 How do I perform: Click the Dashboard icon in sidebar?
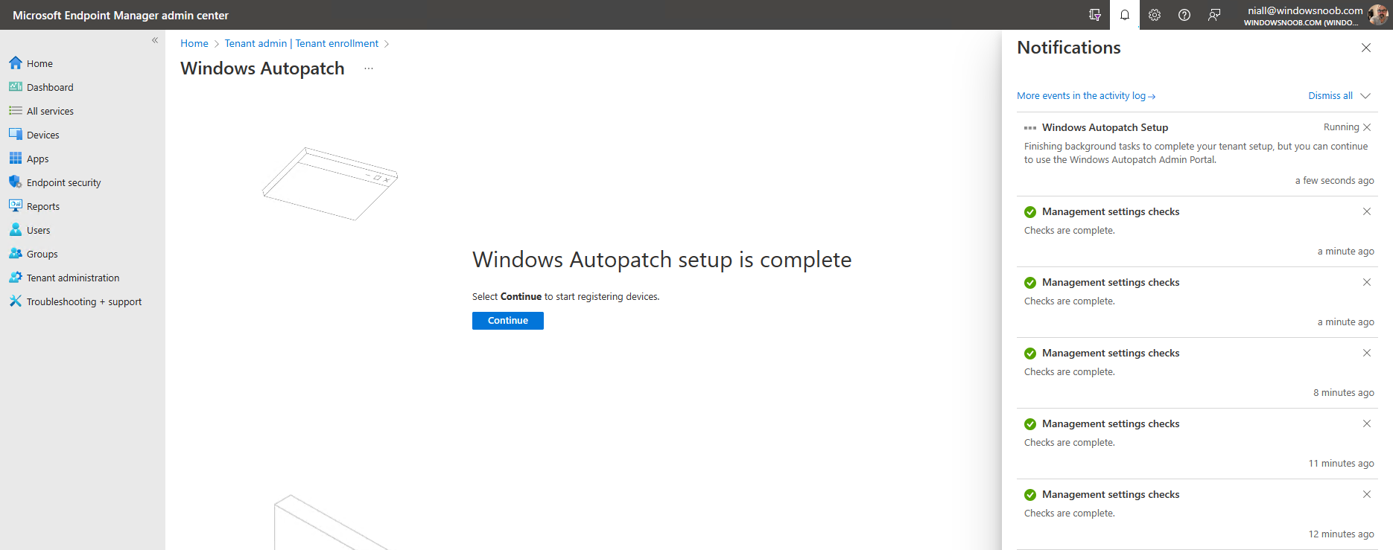tap(16, 87)
